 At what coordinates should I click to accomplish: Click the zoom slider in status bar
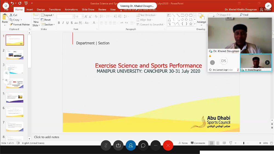[x=248, y=143]
